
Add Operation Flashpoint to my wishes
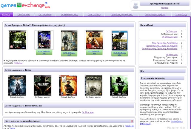119,54
